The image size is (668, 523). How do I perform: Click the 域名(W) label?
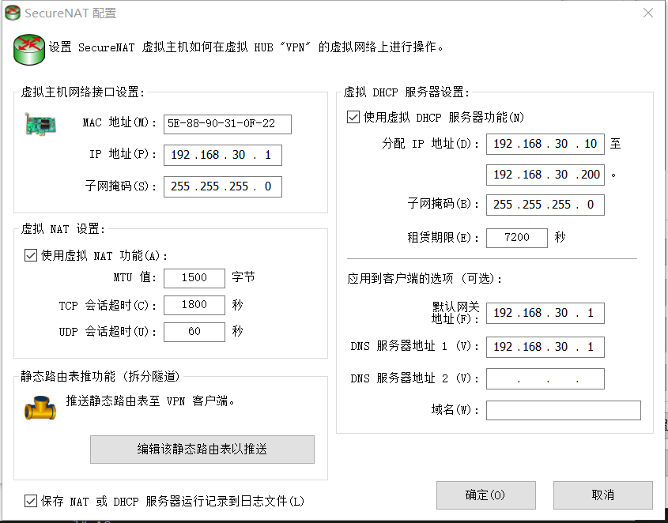click(455, 411)
